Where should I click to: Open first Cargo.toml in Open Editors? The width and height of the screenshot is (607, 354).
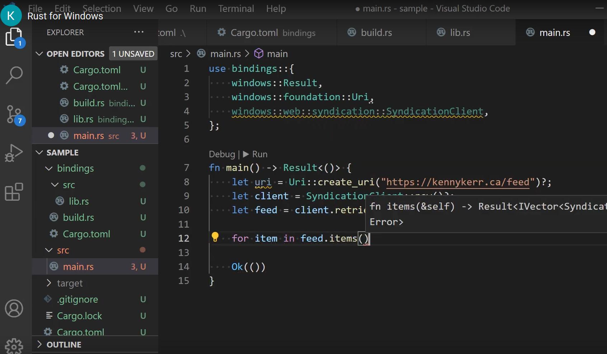click(x=95, y=70)
